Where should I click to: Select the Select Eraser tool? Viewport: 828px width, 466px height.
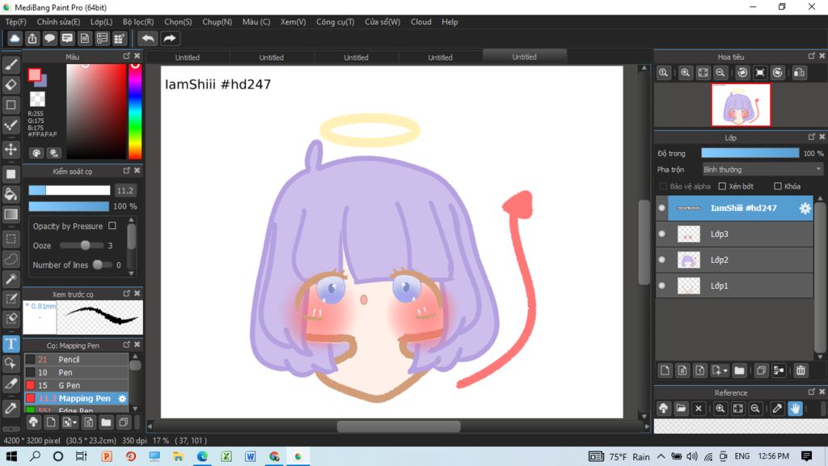[11, 319]
